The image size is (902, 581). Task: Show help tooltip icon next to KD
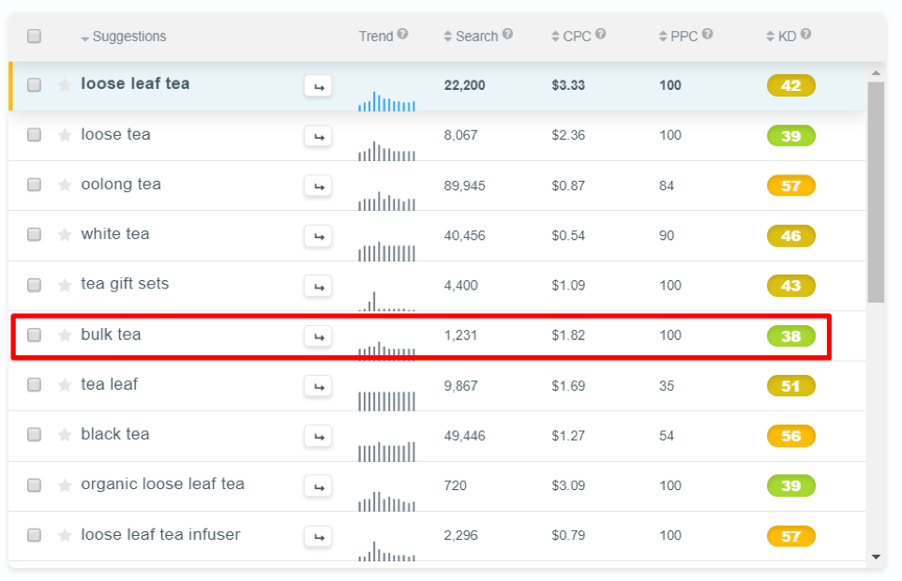(x=806, y=35)
